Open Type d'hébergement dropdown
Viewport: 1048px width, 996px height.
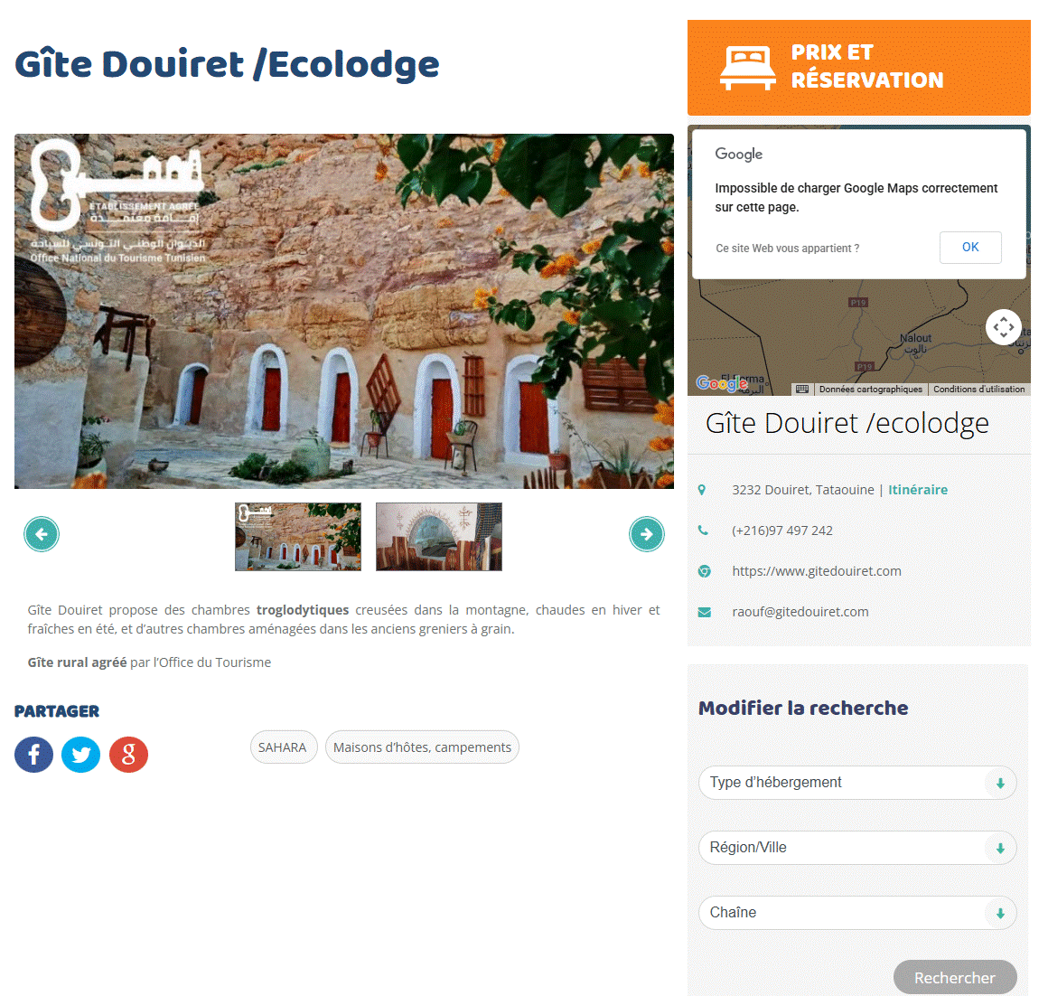point(857,783)
